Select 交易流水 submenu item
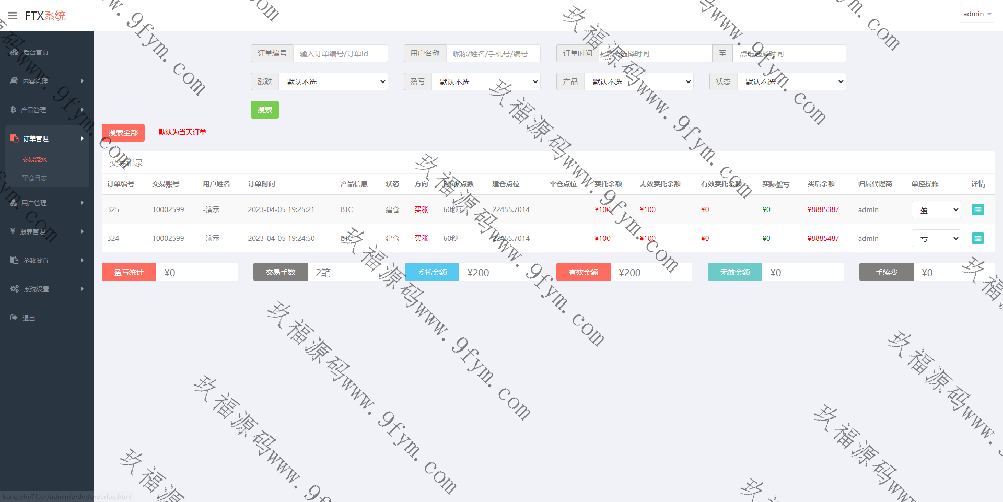 tap(34, 160)
